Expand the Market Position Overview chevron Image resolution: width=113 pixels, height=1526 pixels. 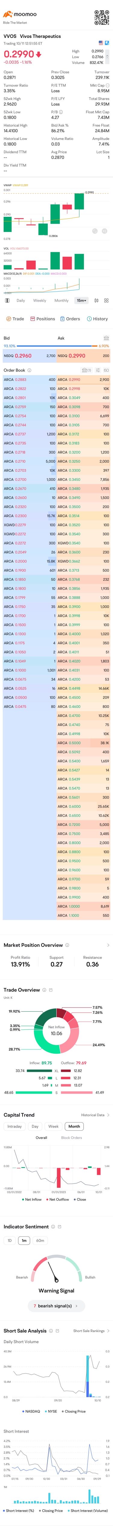coord(108,945)
